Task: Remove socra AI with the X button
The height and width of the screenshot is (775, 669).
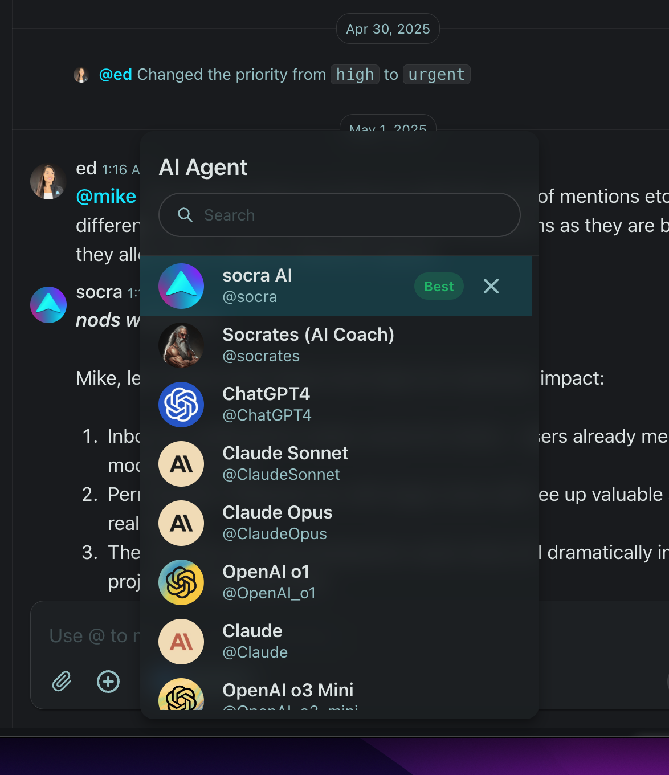Action: click(491, 286)
